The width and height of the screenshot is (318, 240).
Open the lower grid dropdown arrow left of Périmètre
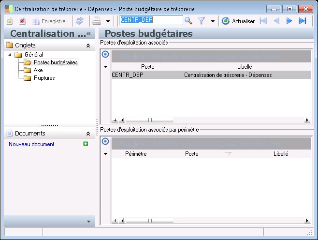105,154
